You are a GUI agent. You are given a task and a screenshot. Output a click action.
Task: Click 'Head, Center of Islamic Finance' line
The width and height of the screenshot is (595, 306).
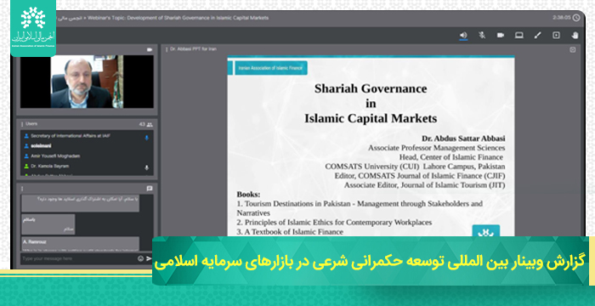[x=450, y=157]
